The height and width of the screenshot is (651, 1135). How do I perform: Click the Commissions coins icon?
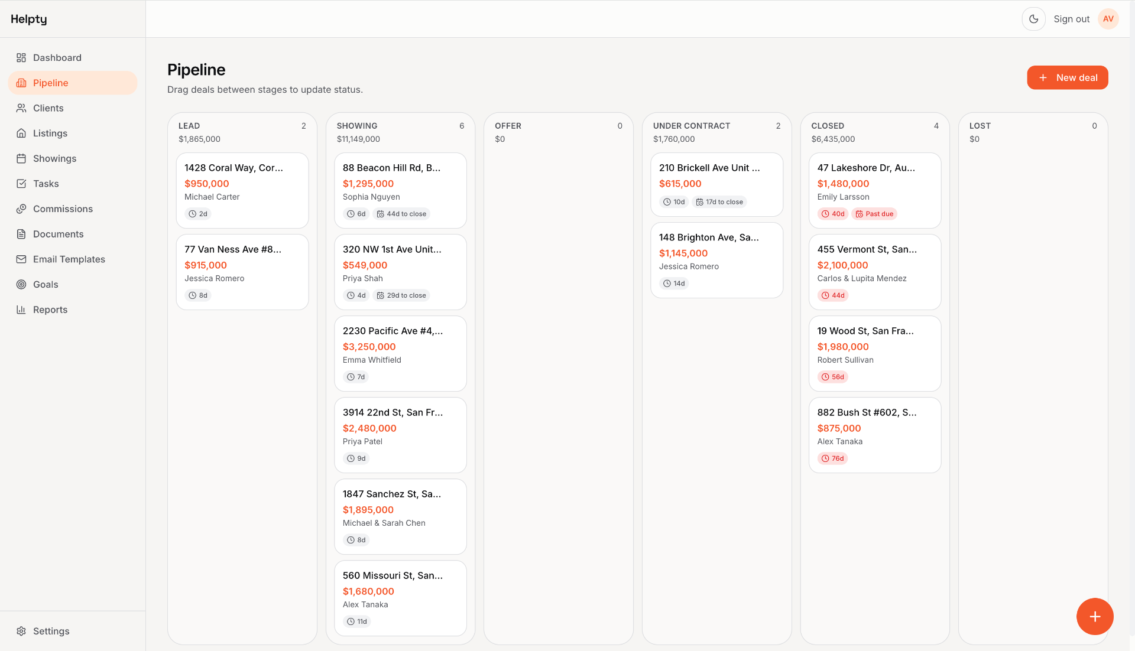point(21,209)
